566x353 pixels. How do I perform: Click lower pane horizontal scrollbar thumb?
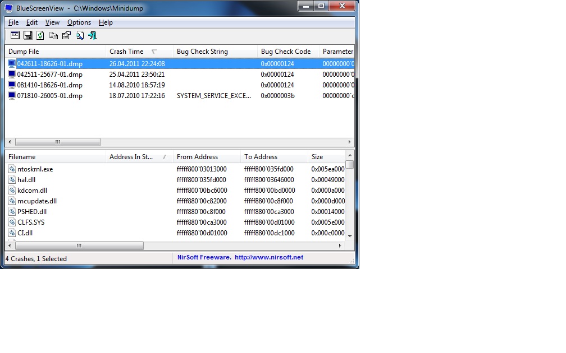[79, 245]
